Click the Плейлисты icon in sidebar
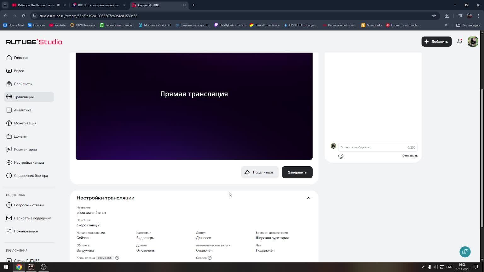 9,84
